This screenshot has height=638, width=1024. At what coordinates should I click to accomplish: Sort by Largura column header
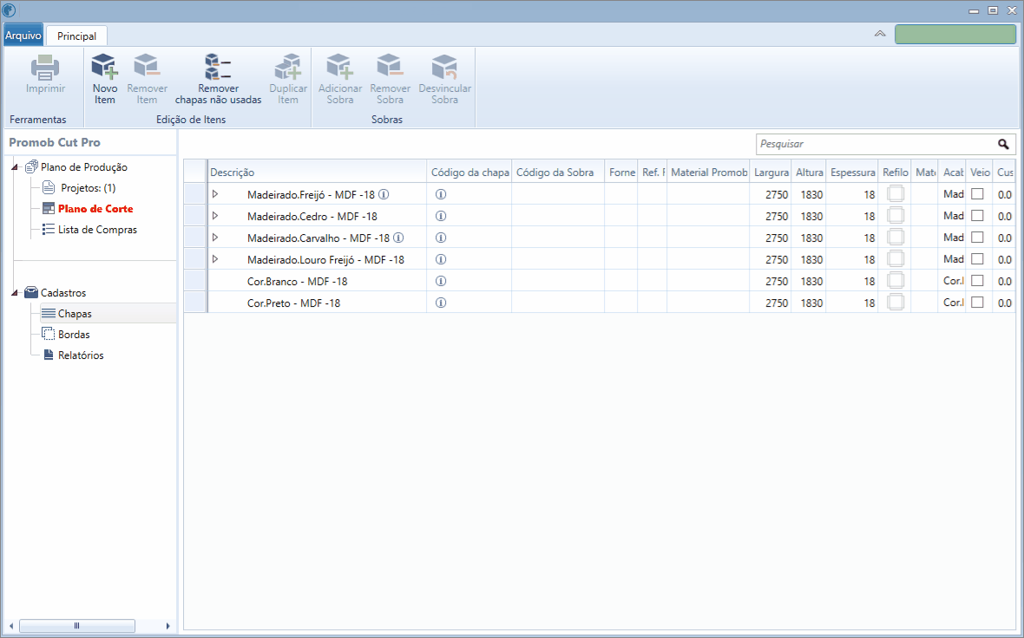pos(771,173)
